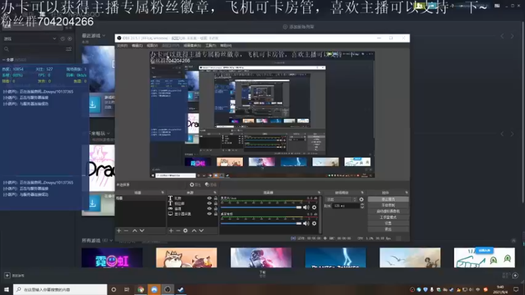Open Steam library advanced filter icon
The image size is (525, 295).
pyautogui.click(x=69, y=49)
